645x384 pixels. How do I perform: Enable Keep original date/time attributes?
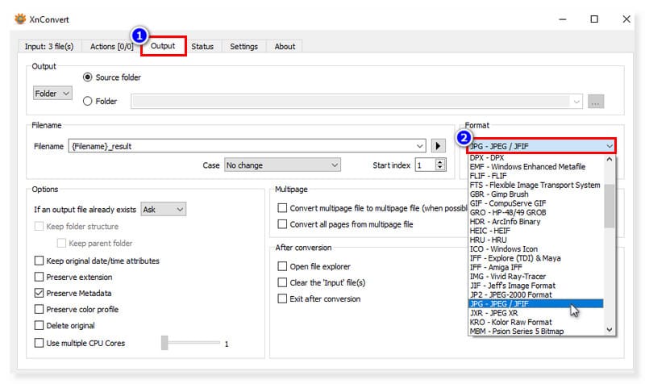pos(40,261)
